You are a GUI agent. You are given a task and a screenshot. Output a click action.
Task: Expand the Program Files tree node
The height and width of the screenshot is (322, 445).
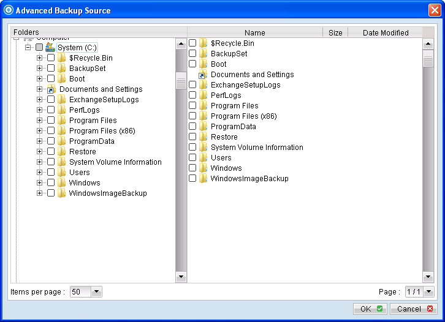tap(39, 120)
